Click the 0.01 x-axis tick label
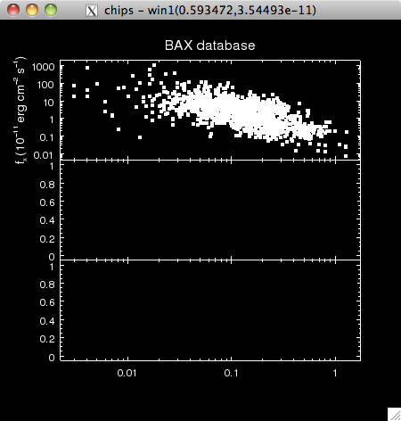 tap(127, 373)
